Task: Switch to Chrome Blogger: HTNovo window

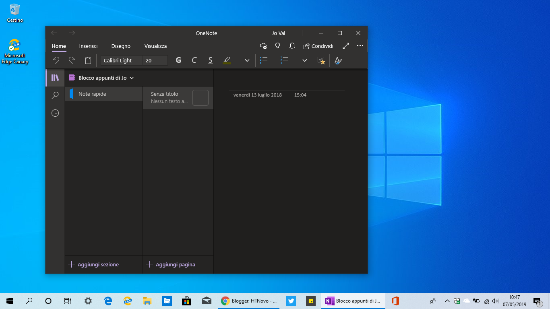Action: point(249,301)
